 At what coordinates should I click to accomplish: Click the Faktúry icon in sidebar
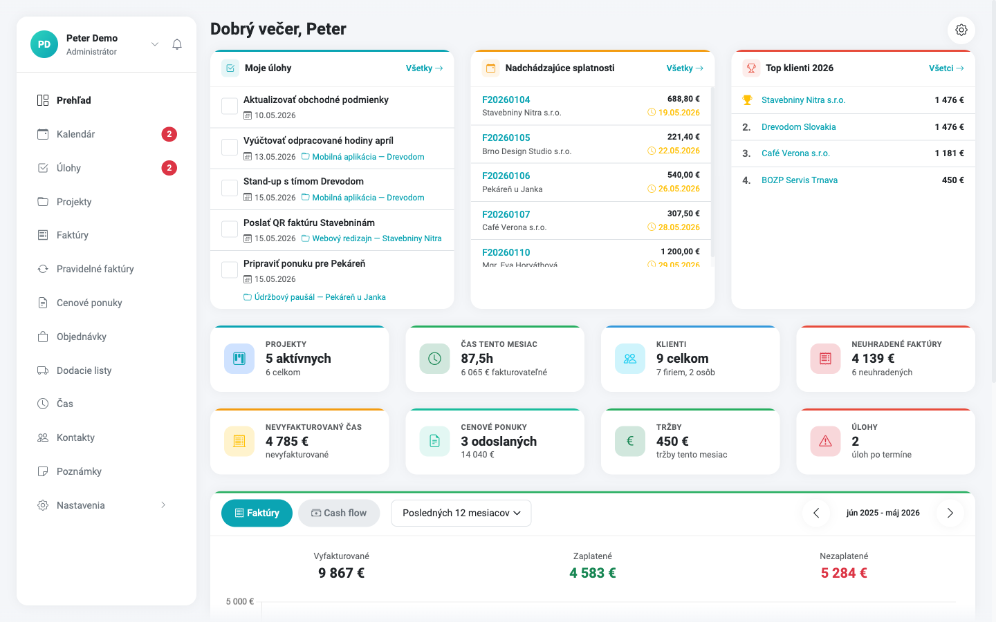tap(43, 235)
